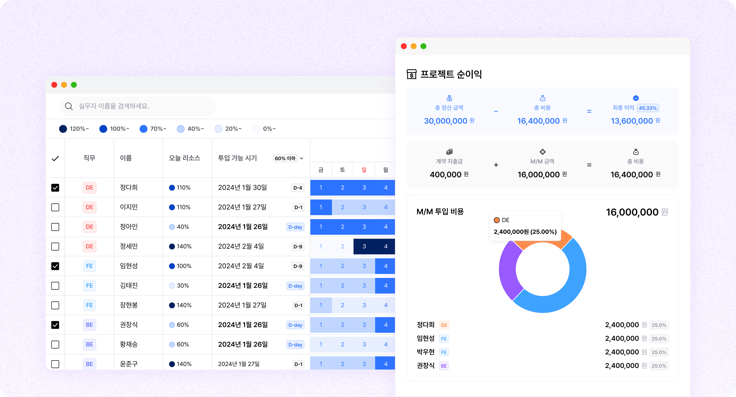Click the 투입 가능 시기 column header

(x=238, y=158)
